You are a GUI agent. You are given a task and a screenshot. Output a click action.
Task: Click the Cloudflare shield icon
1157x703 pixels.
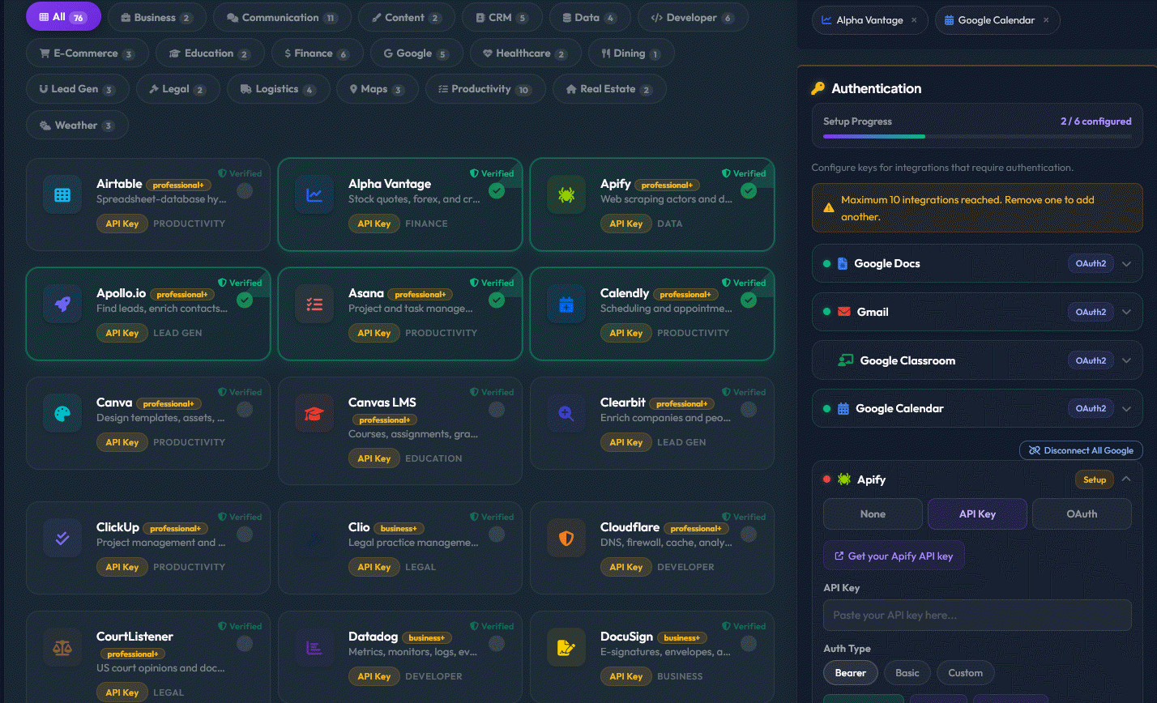[x=566, y=537]
